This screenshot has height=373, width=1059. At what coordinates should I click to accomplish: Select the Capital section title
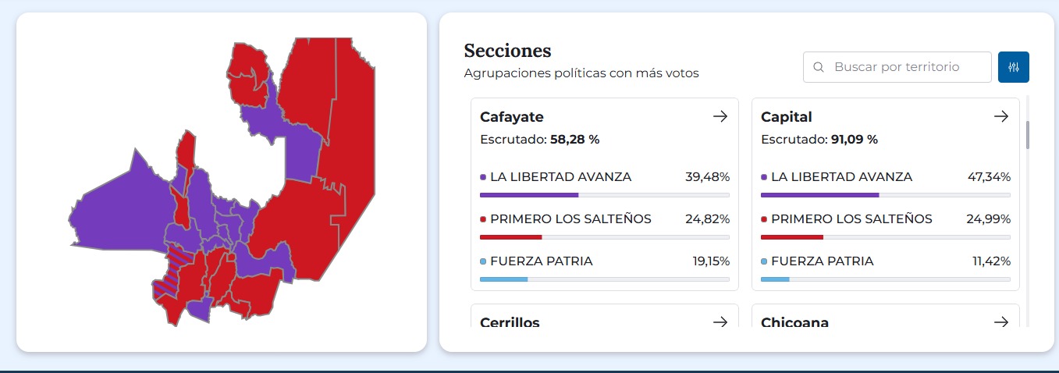787,117
